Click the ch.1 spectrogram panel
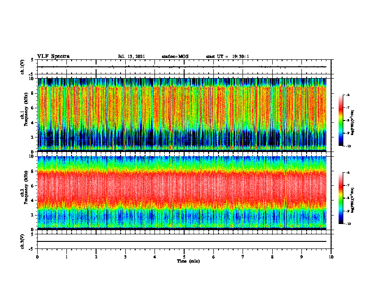This screenshot has height=288, width=373. click(x=182, y=115)
